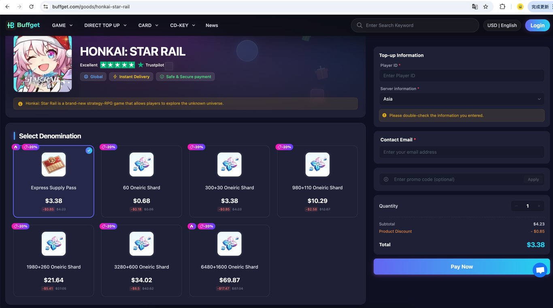Select the 300+30 Oneiric Shard denomination

pyautogui.click(x=230, y=181)
